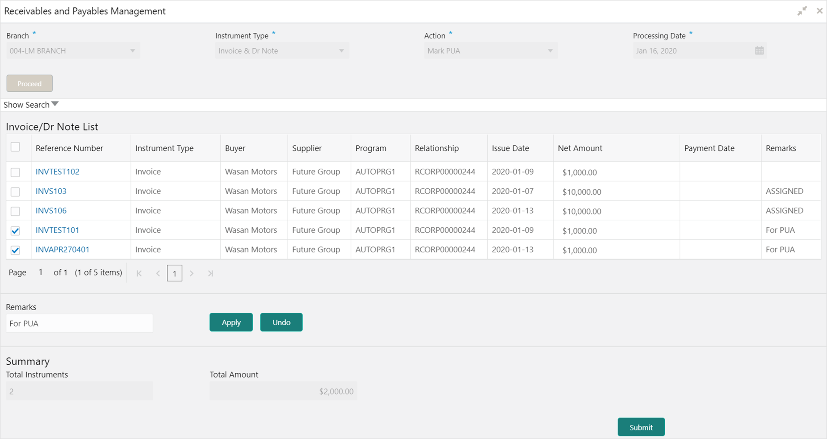Check the INVTEST102 invoice checkbox
The width and height of the screenshot is (827, 439).
coord(15,172)
